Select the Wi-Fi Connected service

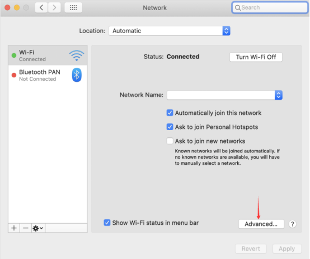48,55
